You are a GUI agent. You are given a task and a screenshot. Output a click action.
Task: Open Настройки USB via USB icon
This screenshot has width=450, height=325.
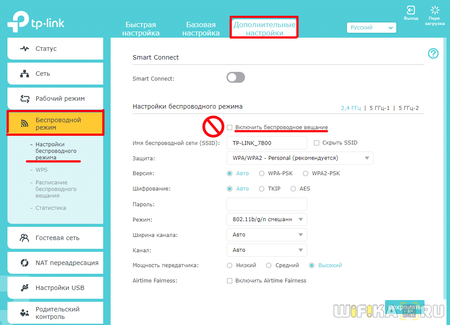[x=25, y=288]
